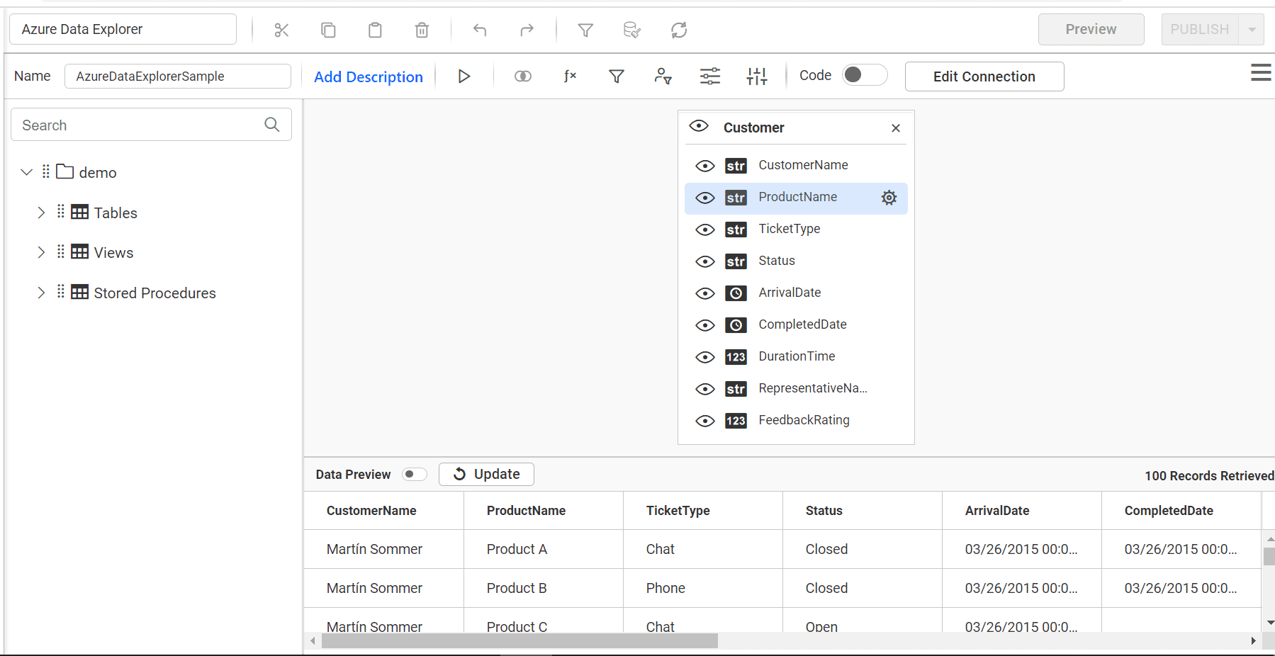Run the query with play icon
Viewport: 1275px width, 656px height.
[x=464, y=76]
